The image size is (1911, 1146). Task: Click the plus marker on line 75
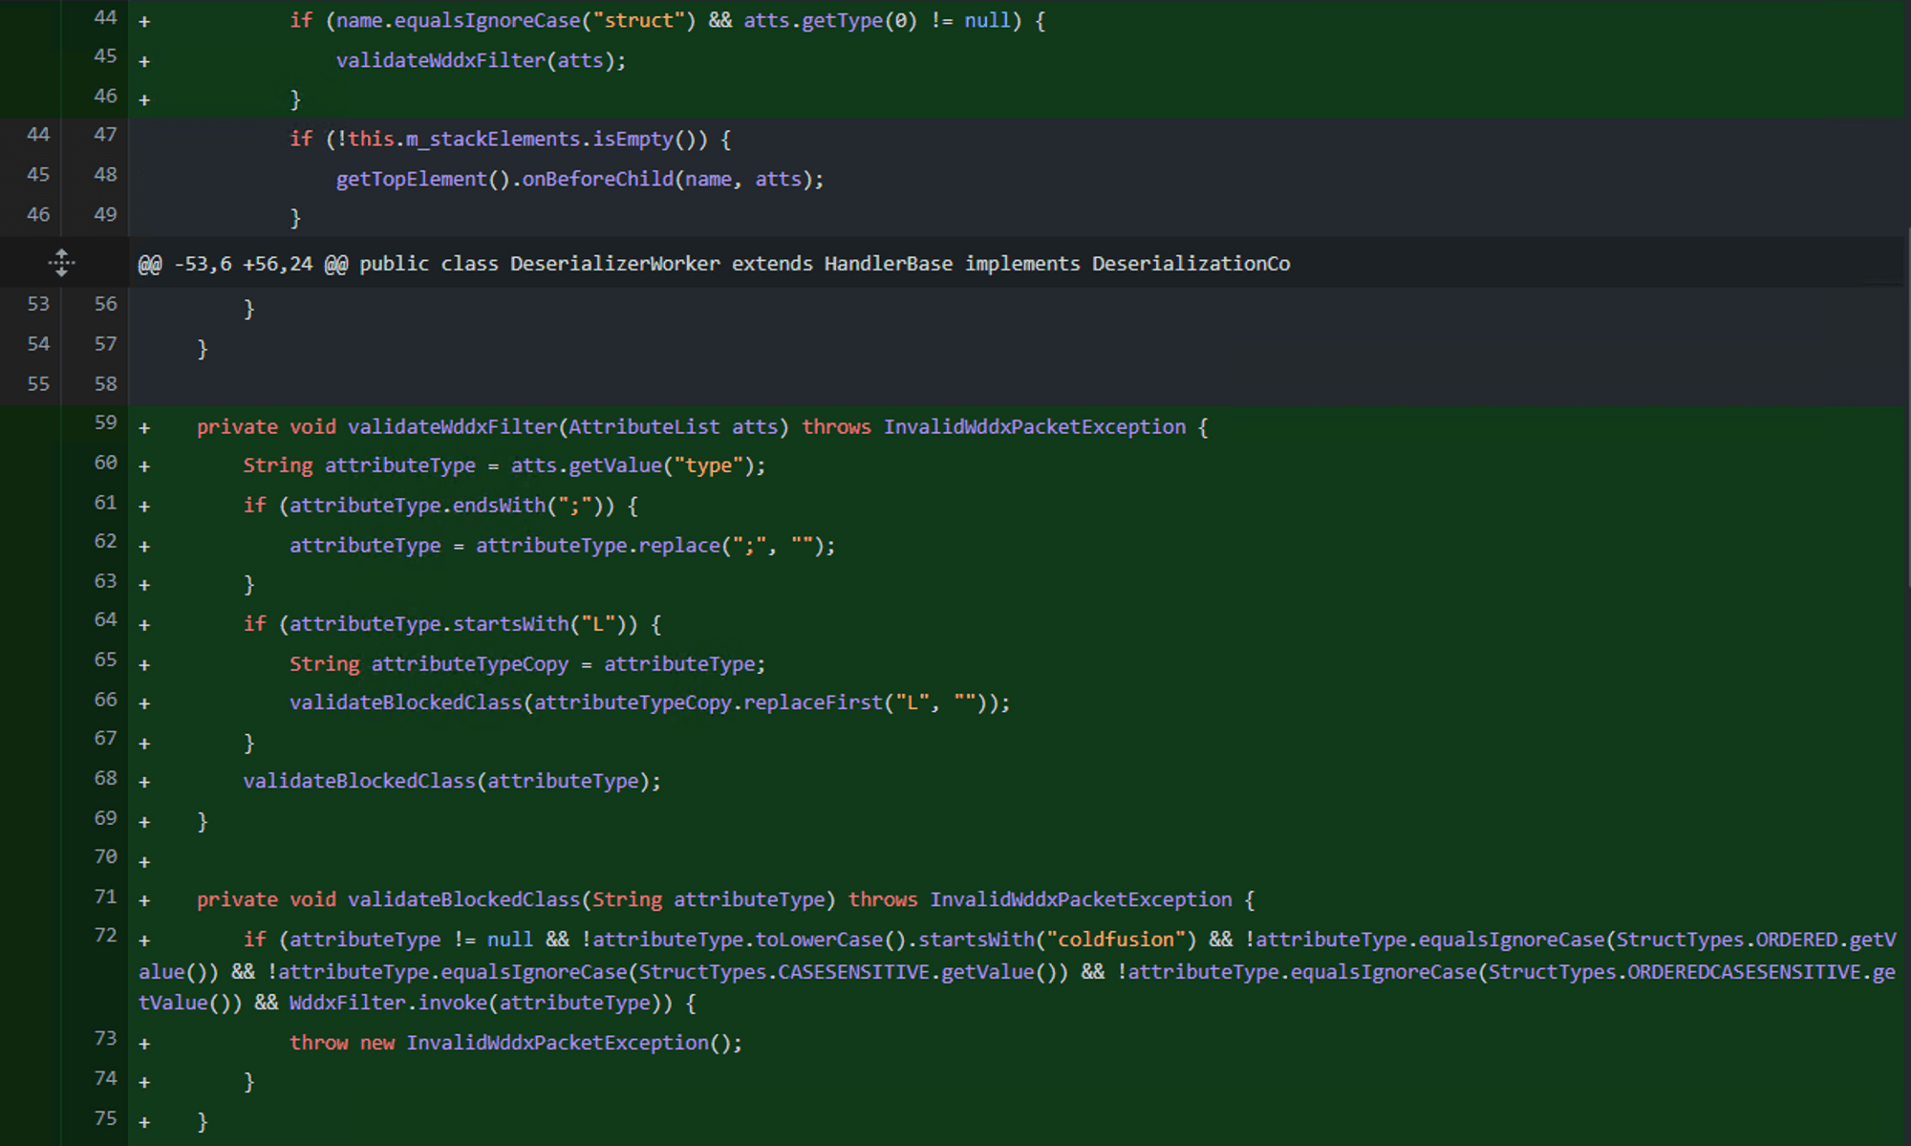[144, 1122]
